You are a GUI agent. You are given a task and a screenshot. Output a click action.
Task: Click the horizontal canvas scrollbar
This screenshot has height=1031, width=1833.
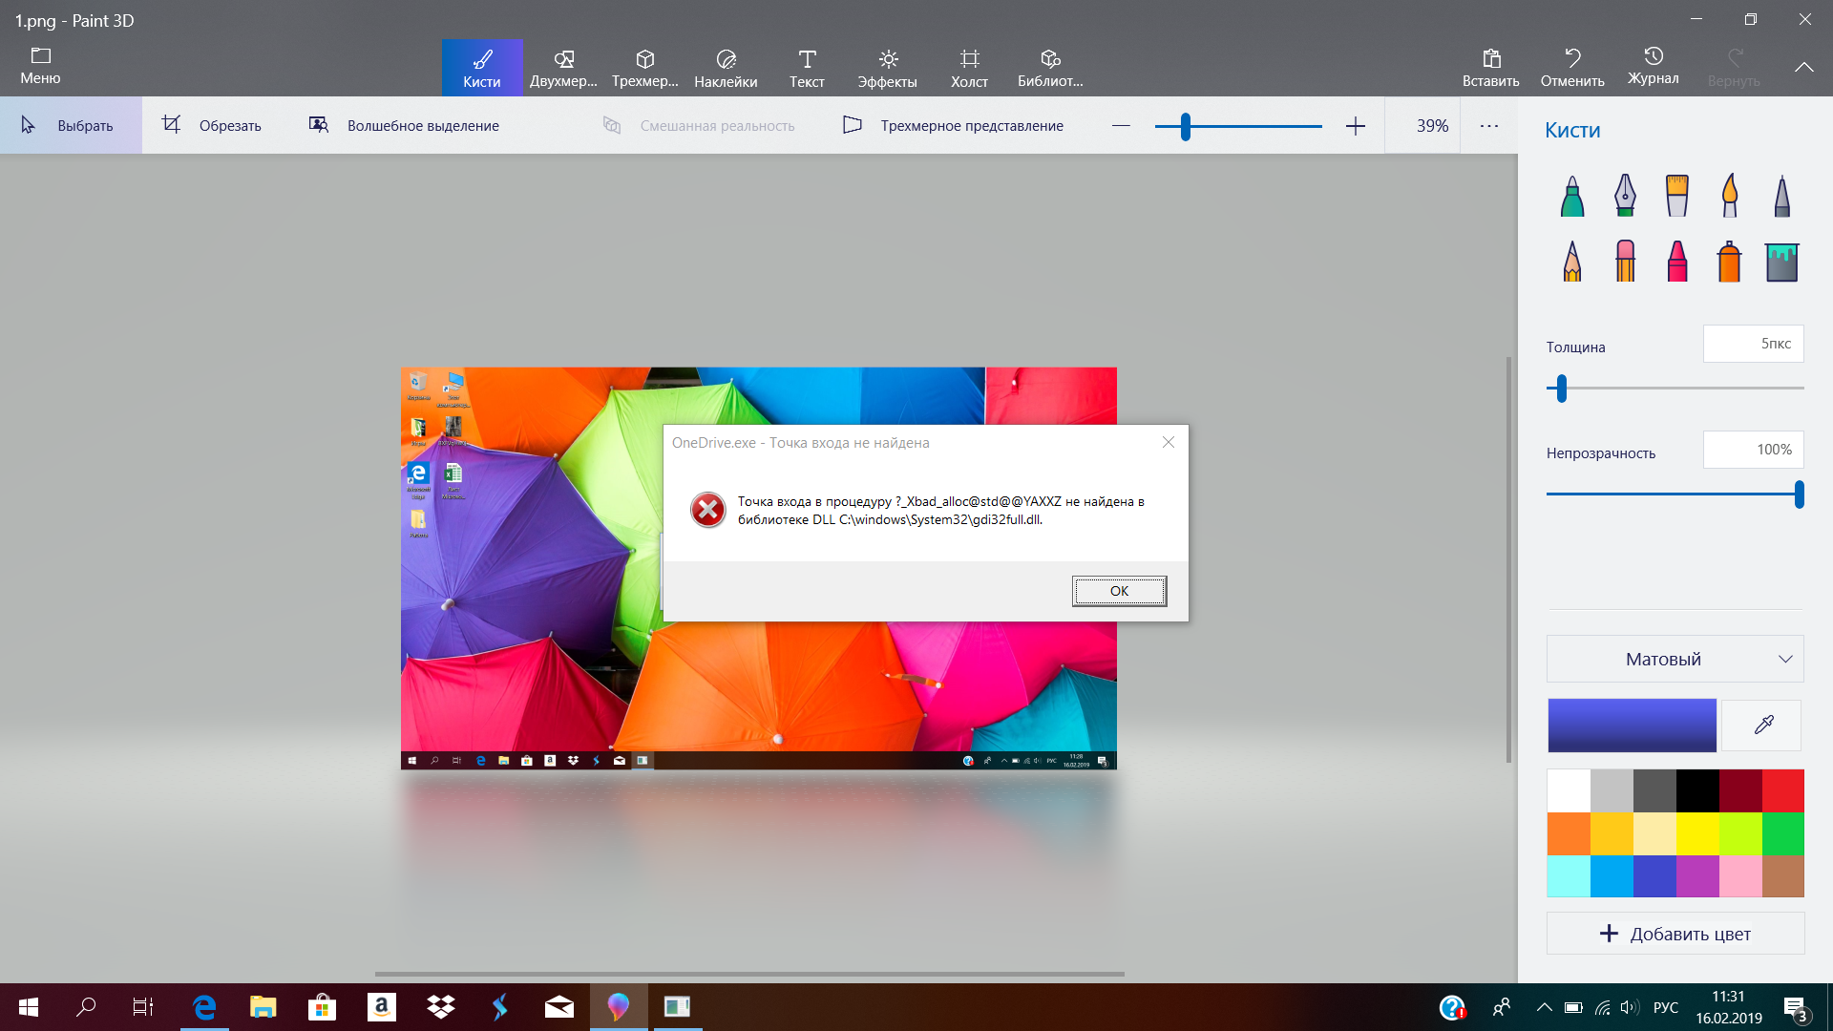[x=749, y=974]
